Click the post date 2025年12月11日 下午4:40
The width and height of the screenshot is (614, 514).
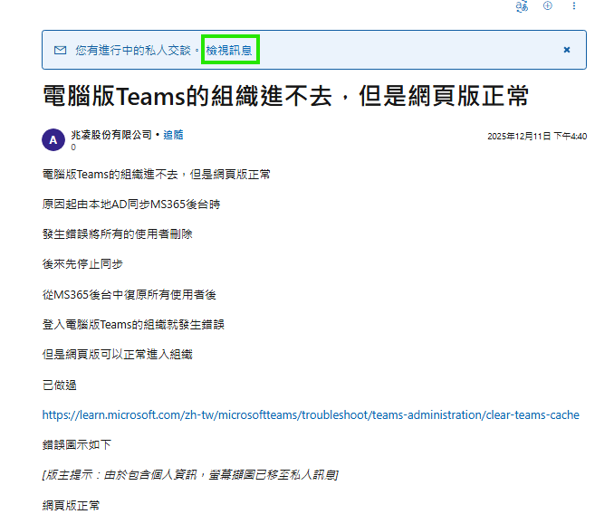coord(537,136)
